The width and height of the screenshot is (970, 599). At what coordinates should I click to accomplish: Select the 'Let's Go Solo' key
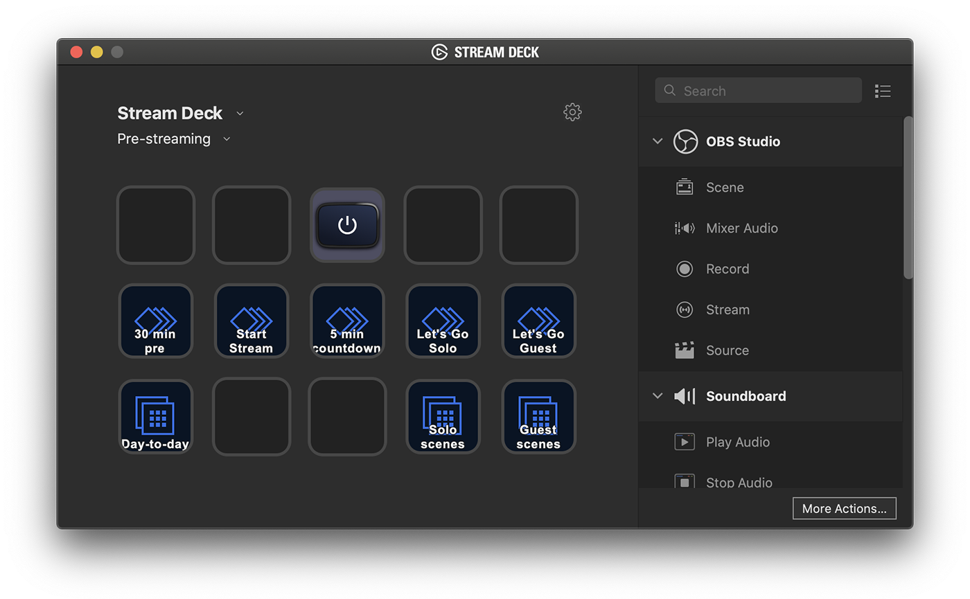click(443, 321)
